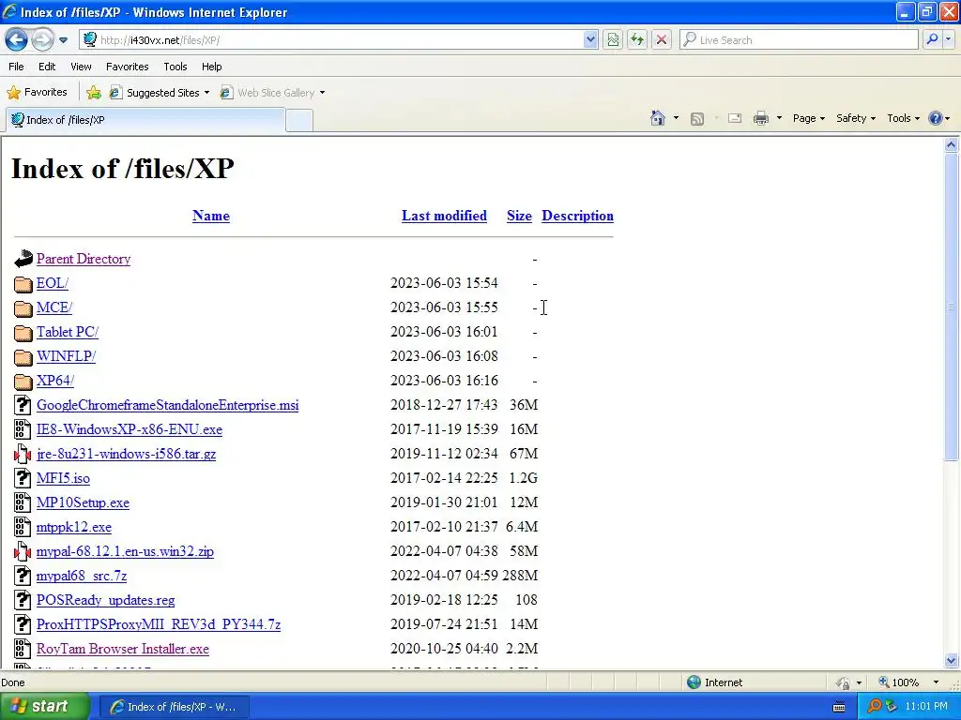Viewport: 961px width, 720px height.
Task: Download MFI5.iso file
Action: [63, 478]
